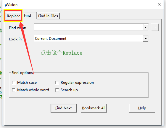Enable the Match case checkbox
The height and width of the screenshot is (128, 166).
[14, 83]
